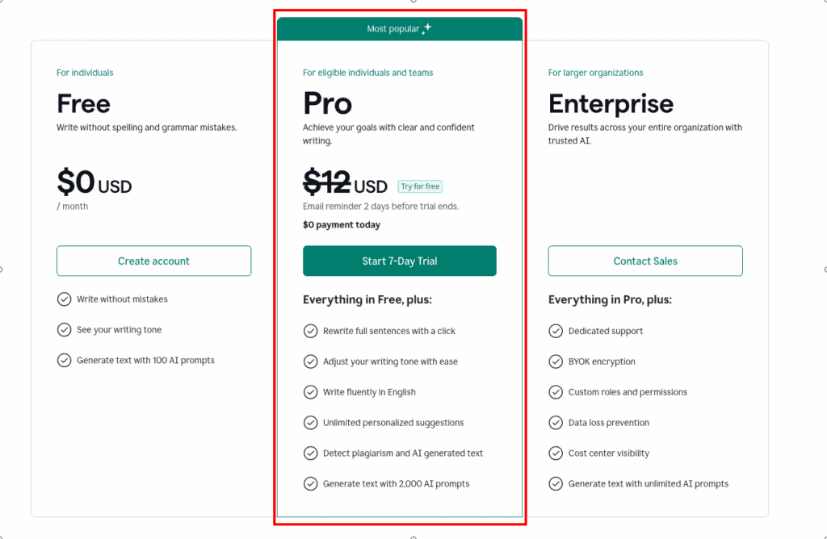Click the checkmark beside Unlimited personalized suggestions
Screen dimensions: 827x539
(x=311, y=423)
